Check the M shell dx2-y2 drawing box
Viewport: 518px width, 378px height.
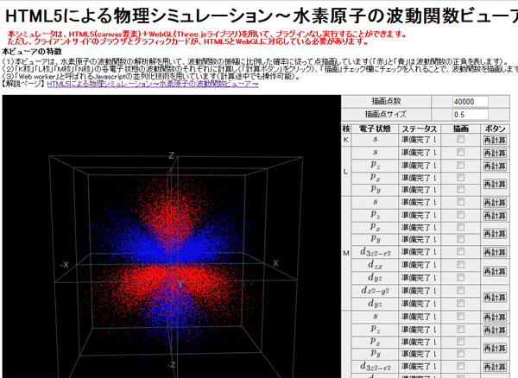click(x=460, y=291)
